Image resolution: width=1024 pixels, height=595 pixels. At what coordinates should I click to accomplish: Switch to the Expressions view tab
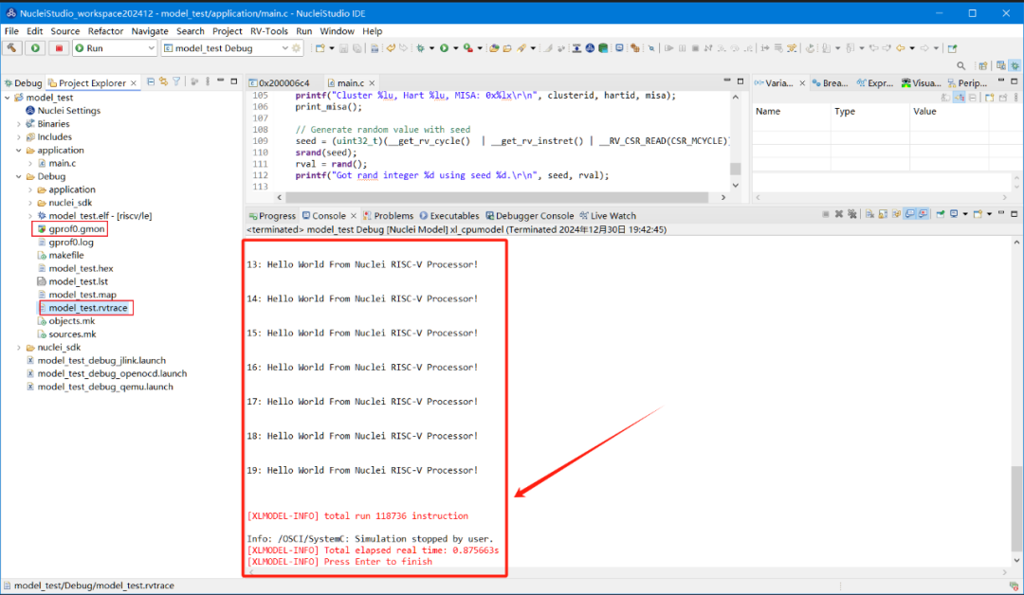[x=875, y=82]
